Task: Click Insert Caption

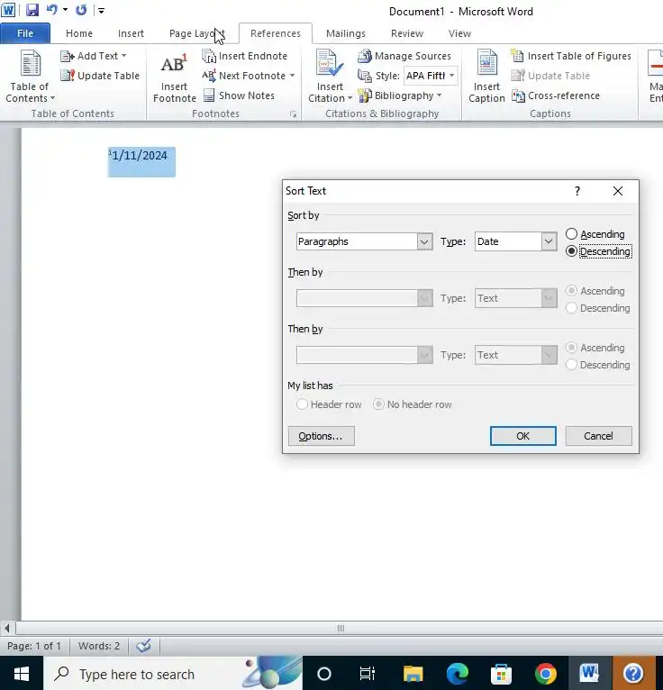Action: click(486, 77)
